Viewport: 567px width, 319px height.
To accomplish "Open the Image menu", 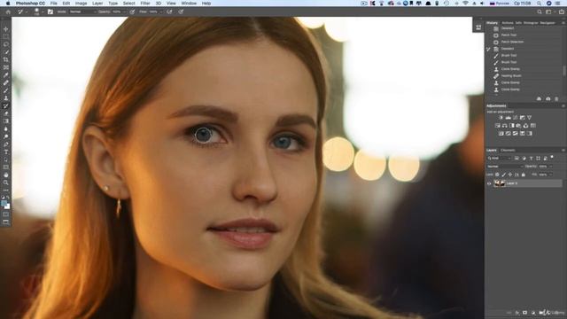I will coord(81,4).
